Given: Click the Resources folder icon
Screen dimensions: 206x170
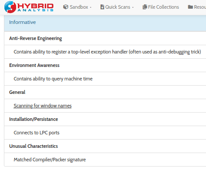Looking at the screenshot, I should [190, 7].
